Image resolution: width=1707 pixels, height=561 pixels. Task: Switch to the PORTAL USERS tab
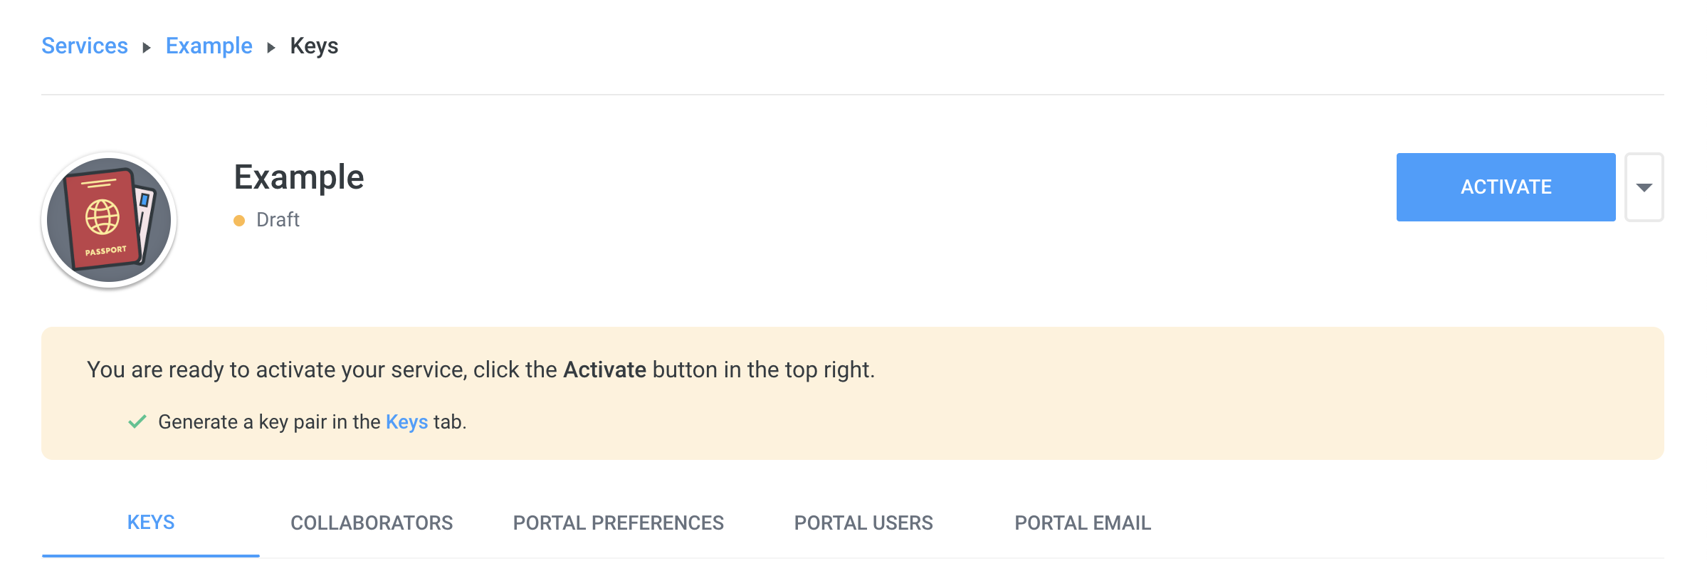click(863, 523)
